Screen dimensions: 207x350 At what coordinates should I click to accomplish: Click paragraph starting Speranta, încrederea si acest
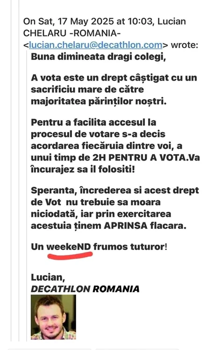pyautogui.click(x=114, y=208)
